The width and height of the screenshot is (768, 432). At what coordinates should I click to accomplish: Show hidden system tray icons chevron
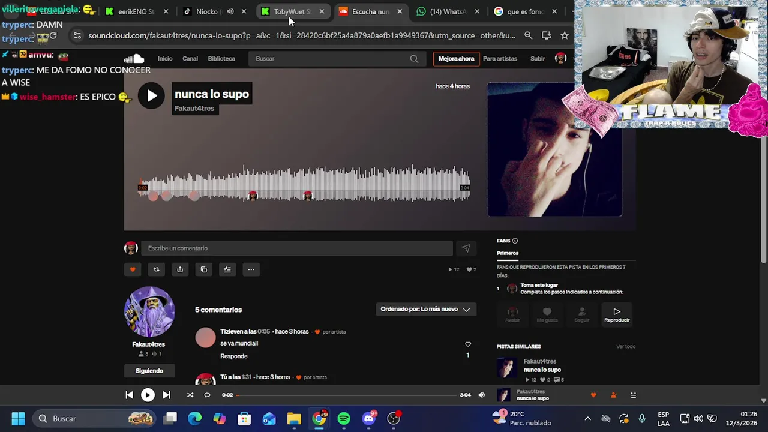[587, 418]
